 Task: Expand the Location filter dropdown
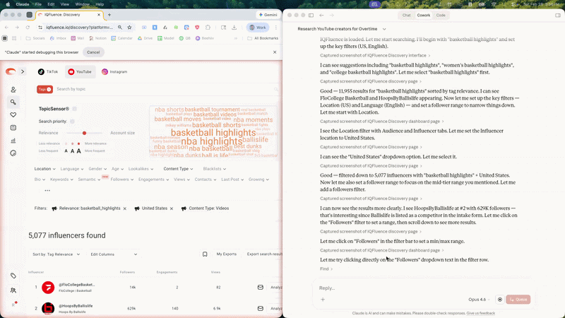pyautogui.click(x=45, y=169)
